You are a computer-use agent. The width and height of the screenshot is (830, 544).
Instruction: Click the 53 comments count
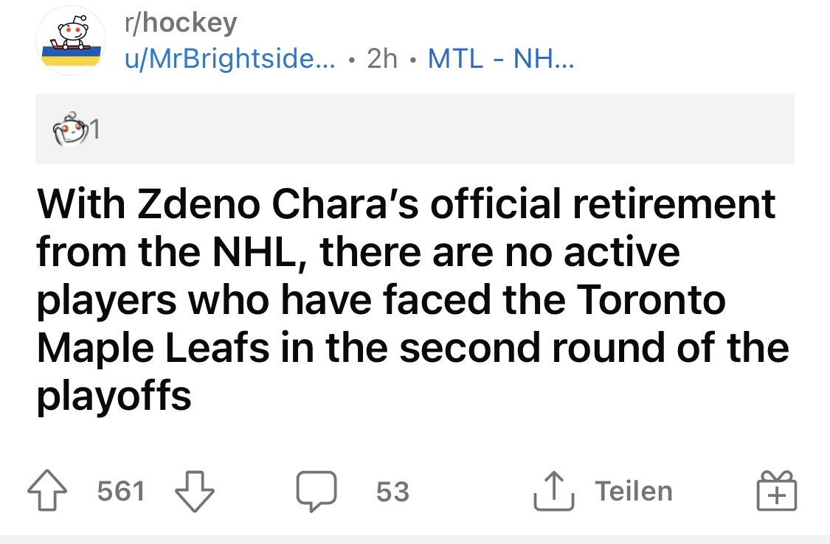[392, 492]
